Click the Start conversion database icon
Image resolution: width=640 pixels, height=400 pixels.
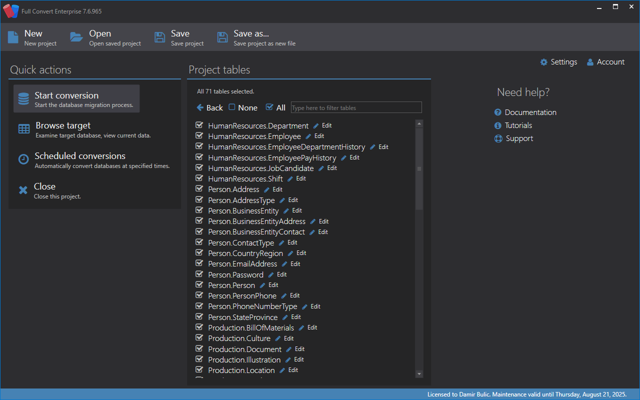click(x=23, y=99)
